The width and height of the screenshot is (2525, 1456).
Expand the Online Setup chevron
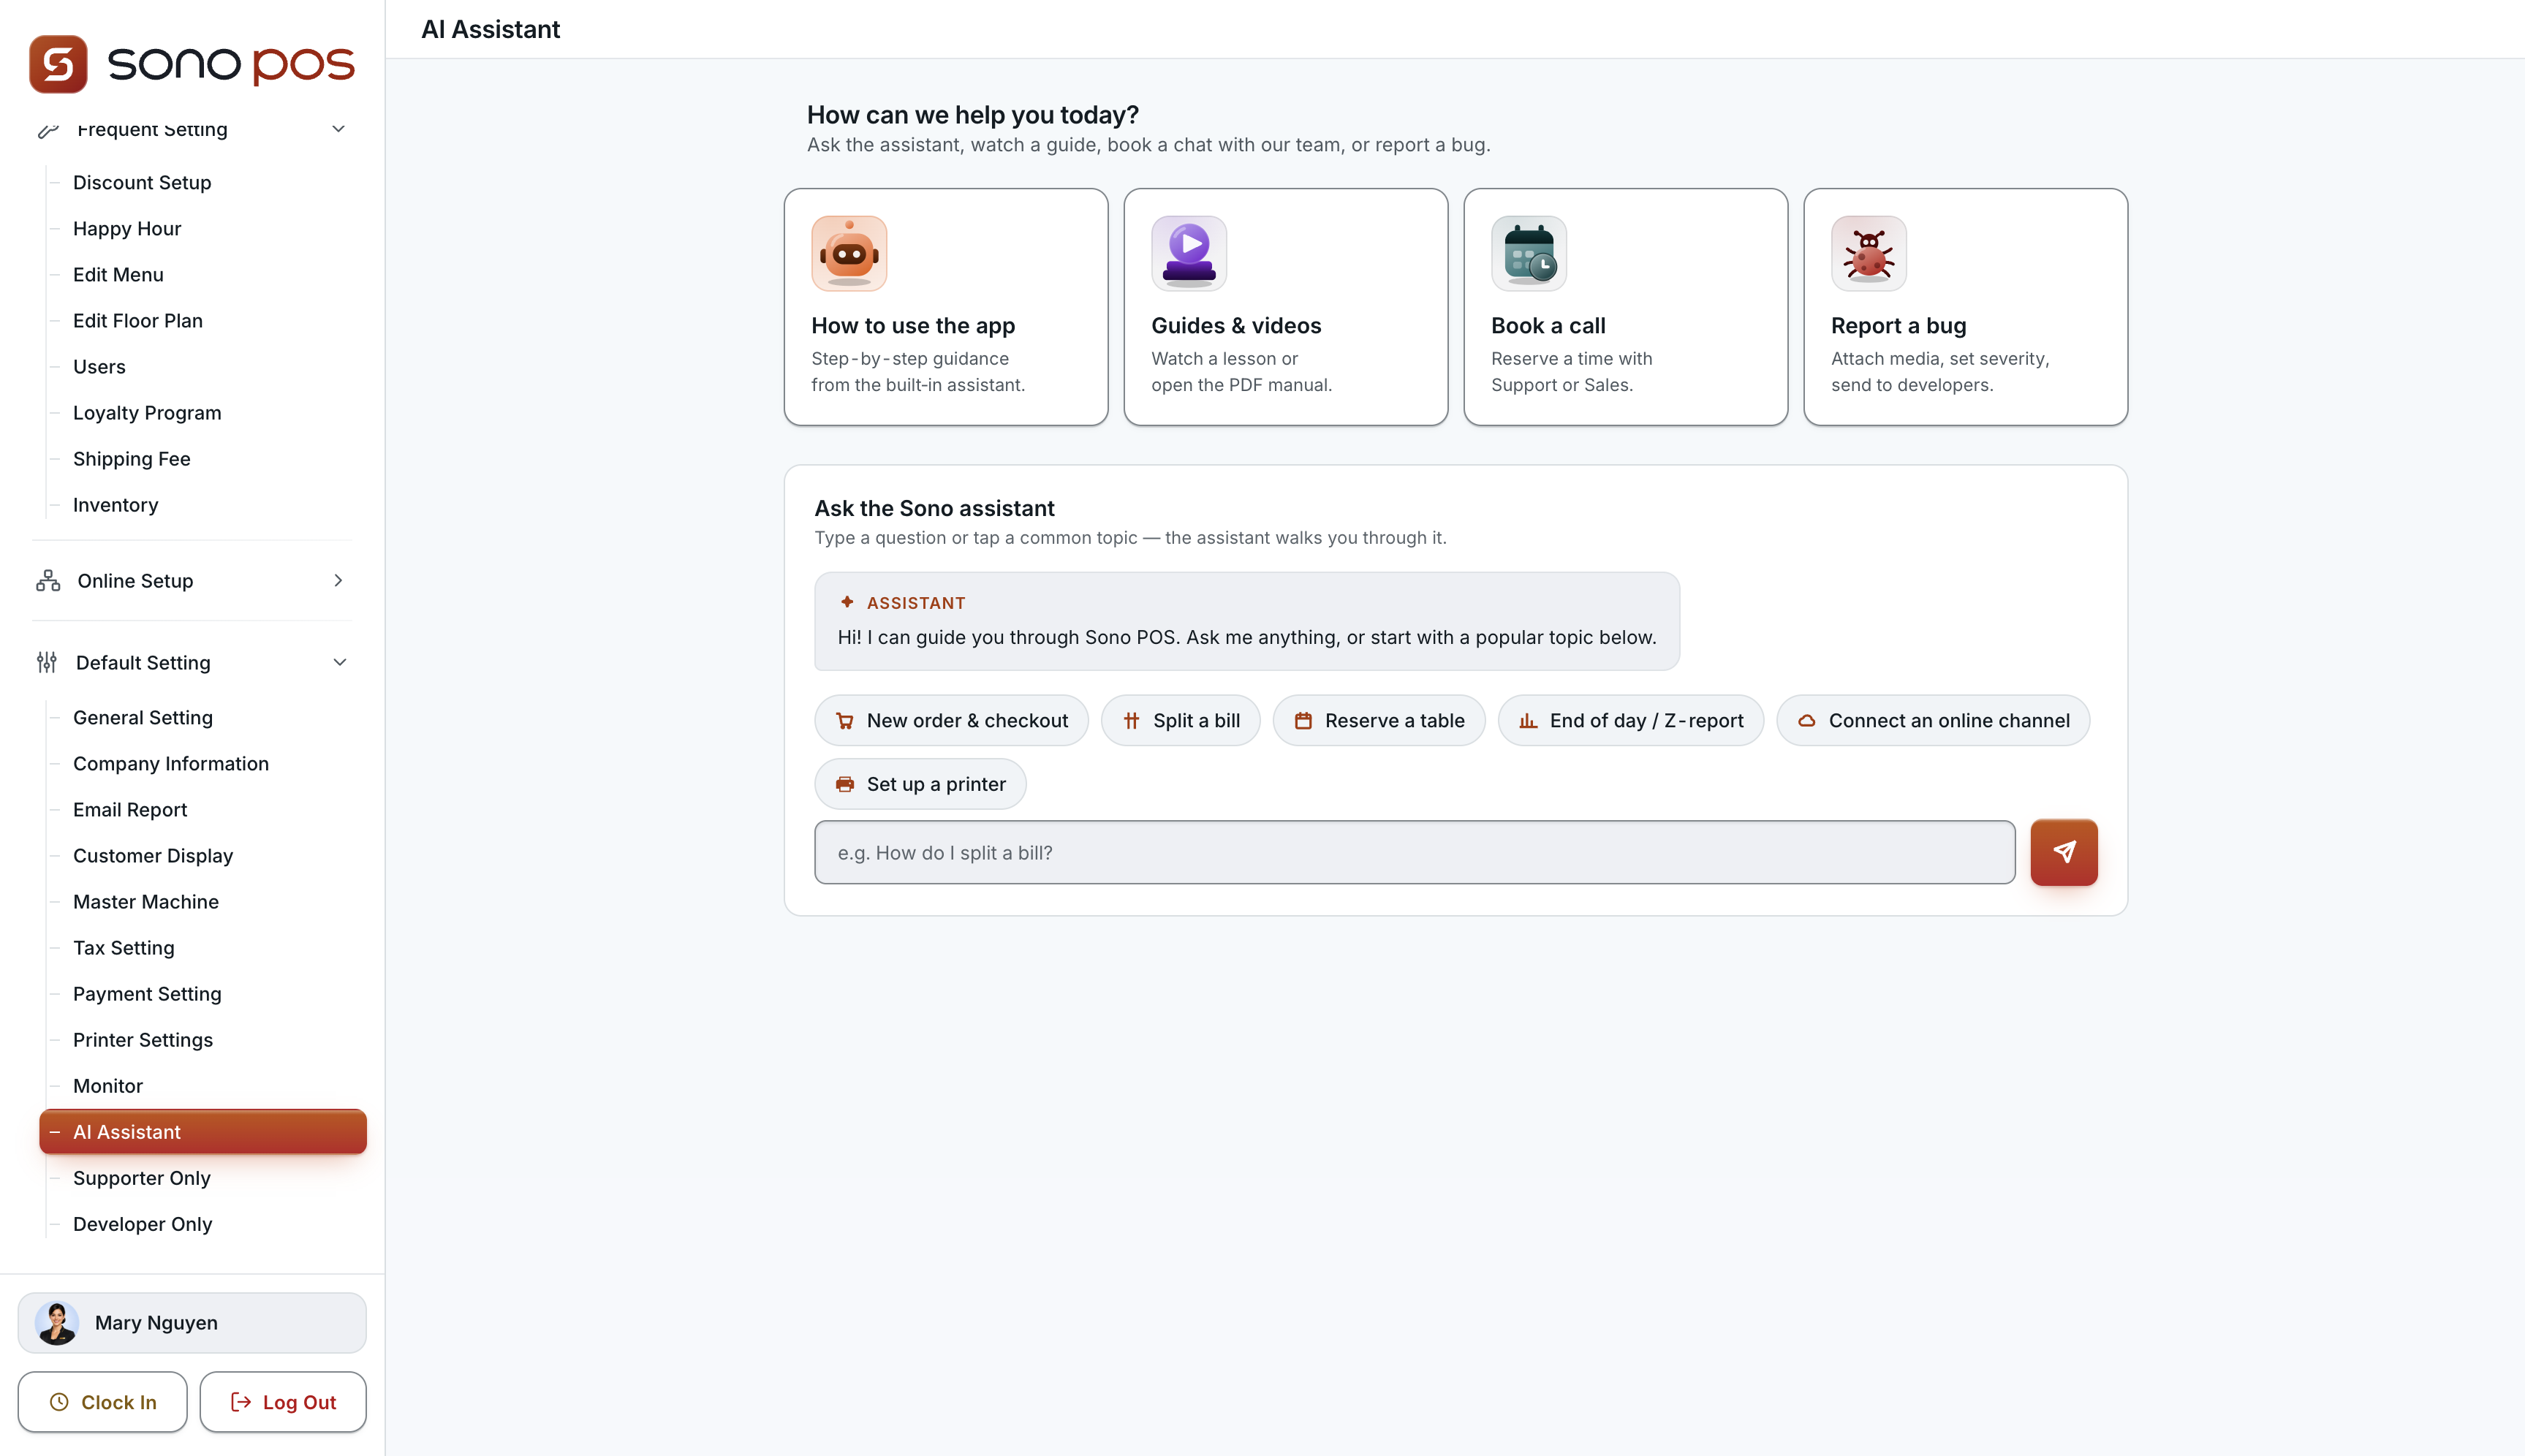[338, 581]
